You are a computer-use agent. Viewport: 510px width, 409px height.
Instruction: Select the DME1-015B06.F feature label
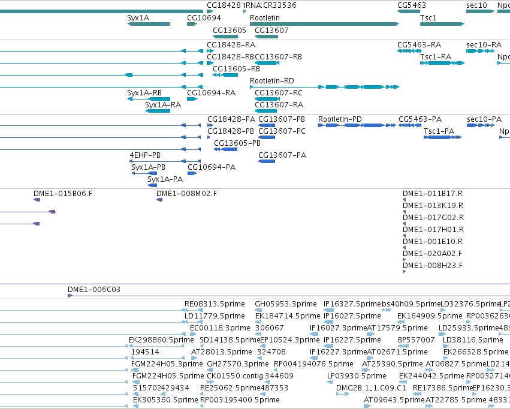click(x=63, y=194)
